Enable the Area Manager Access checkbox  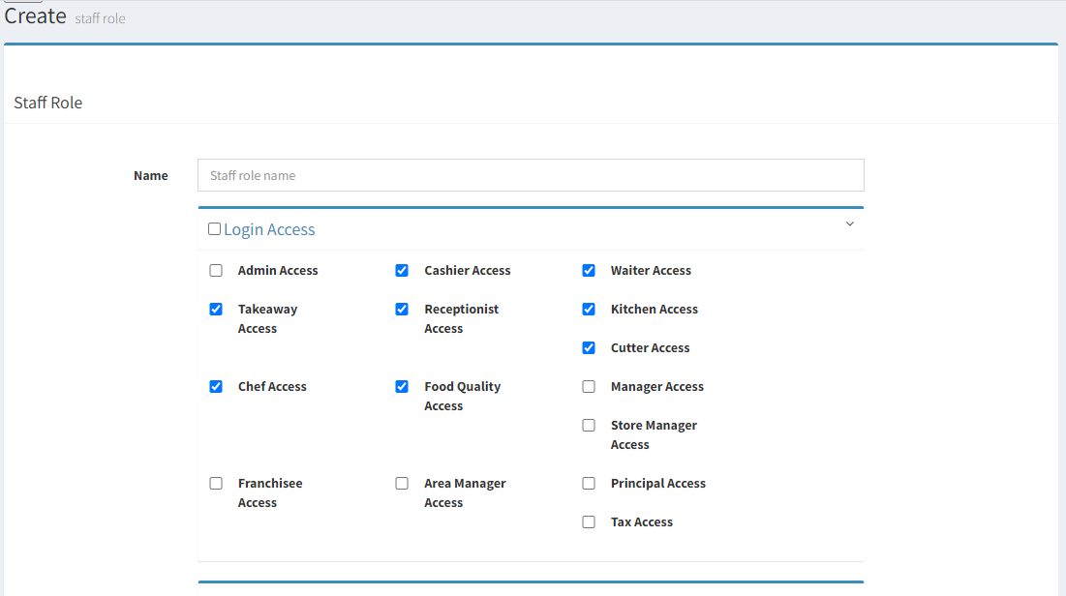tap(402, 483)
